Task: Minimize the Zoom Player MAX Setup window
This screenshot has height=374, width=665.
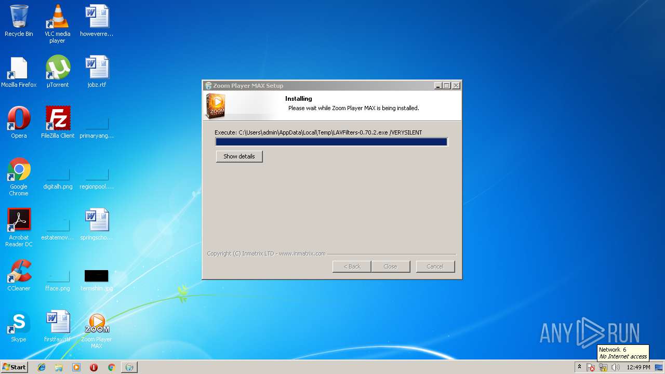Action: (438, 86)
